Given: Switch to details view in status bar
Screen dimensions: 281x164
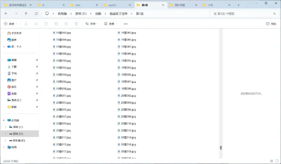Looking at the screenshot, I should click(x=272, y=161).
